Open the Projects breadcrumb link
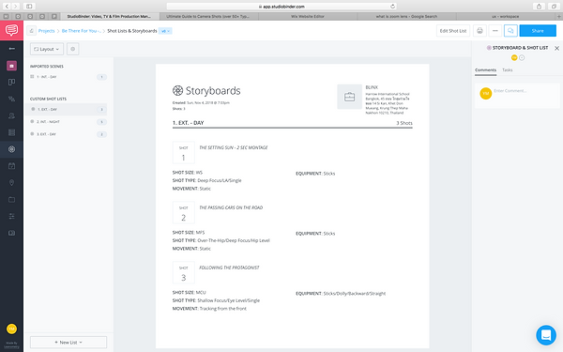The height and width of the screenshot is (352, 563). 46,31
